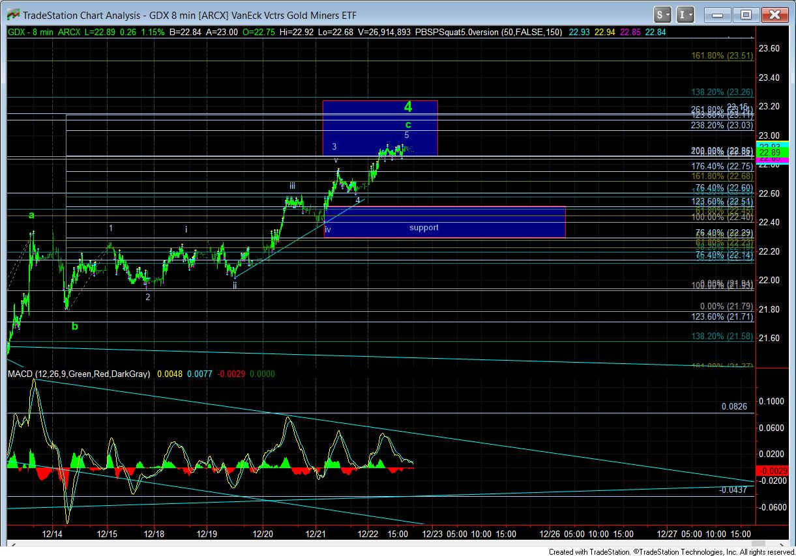Click the '123.60% (21.71)' Fibonacci label
Screen dimensions: 796x556
tap(722, 317)
